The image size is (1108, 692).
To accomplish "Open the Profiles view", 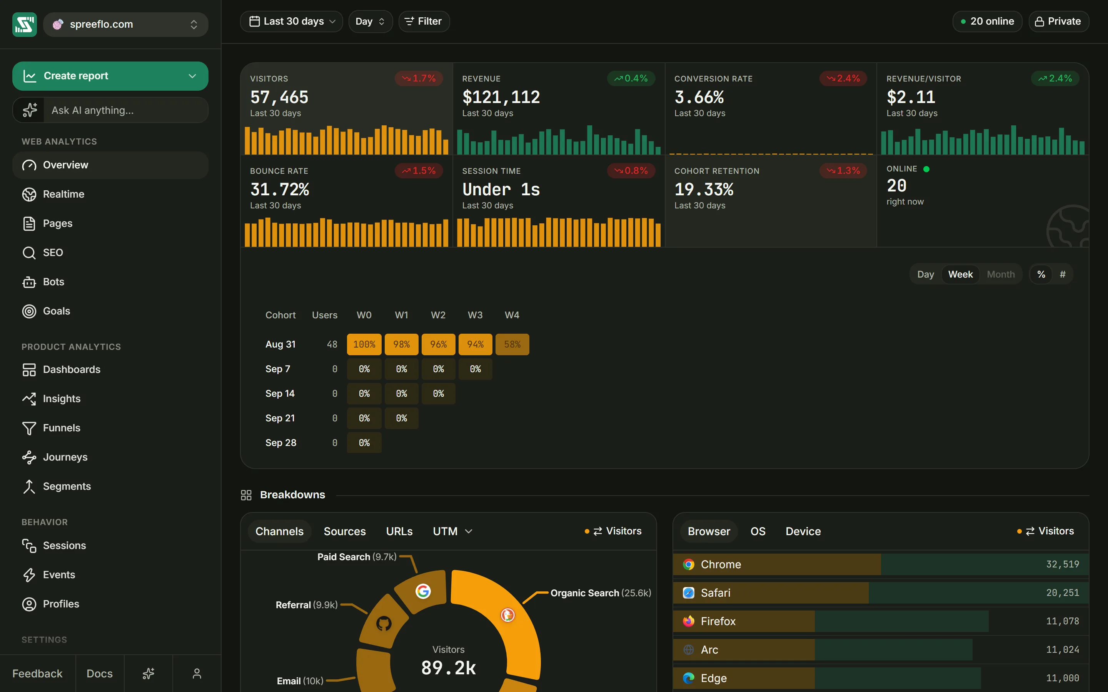I will pyautogui.click(x=110, y=604).
